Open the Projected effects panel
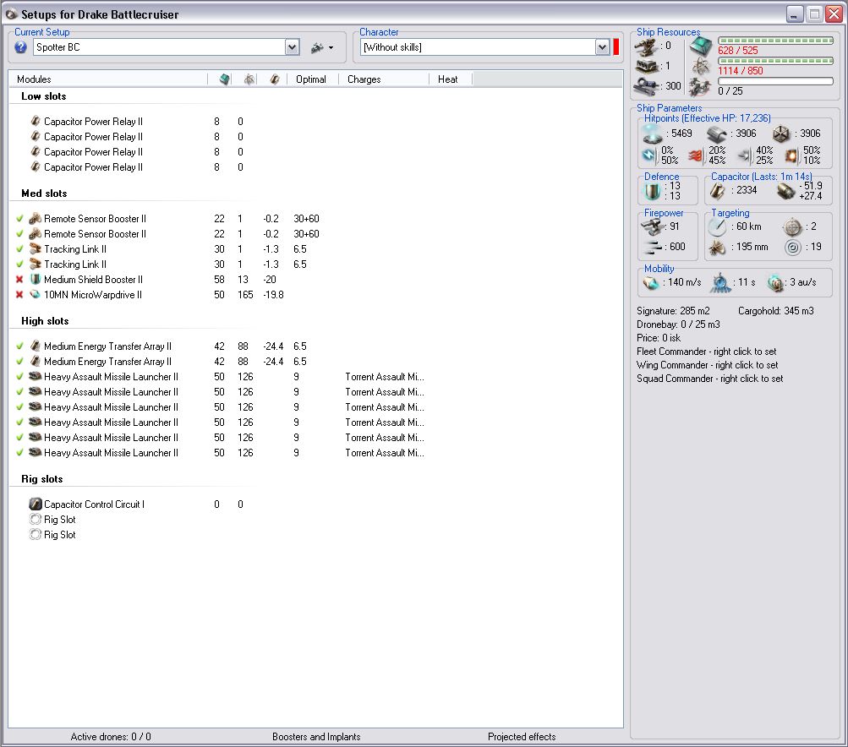Viewport: 848px width, 747px height. pyautogui.click(x=522, y=737)
